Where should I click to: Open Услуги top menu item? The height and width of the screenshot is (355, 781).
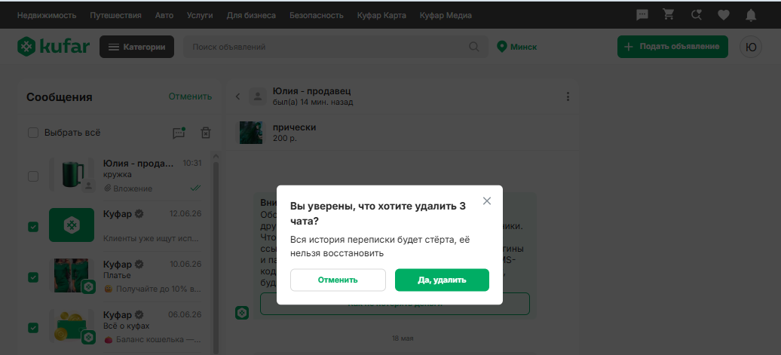200,15
